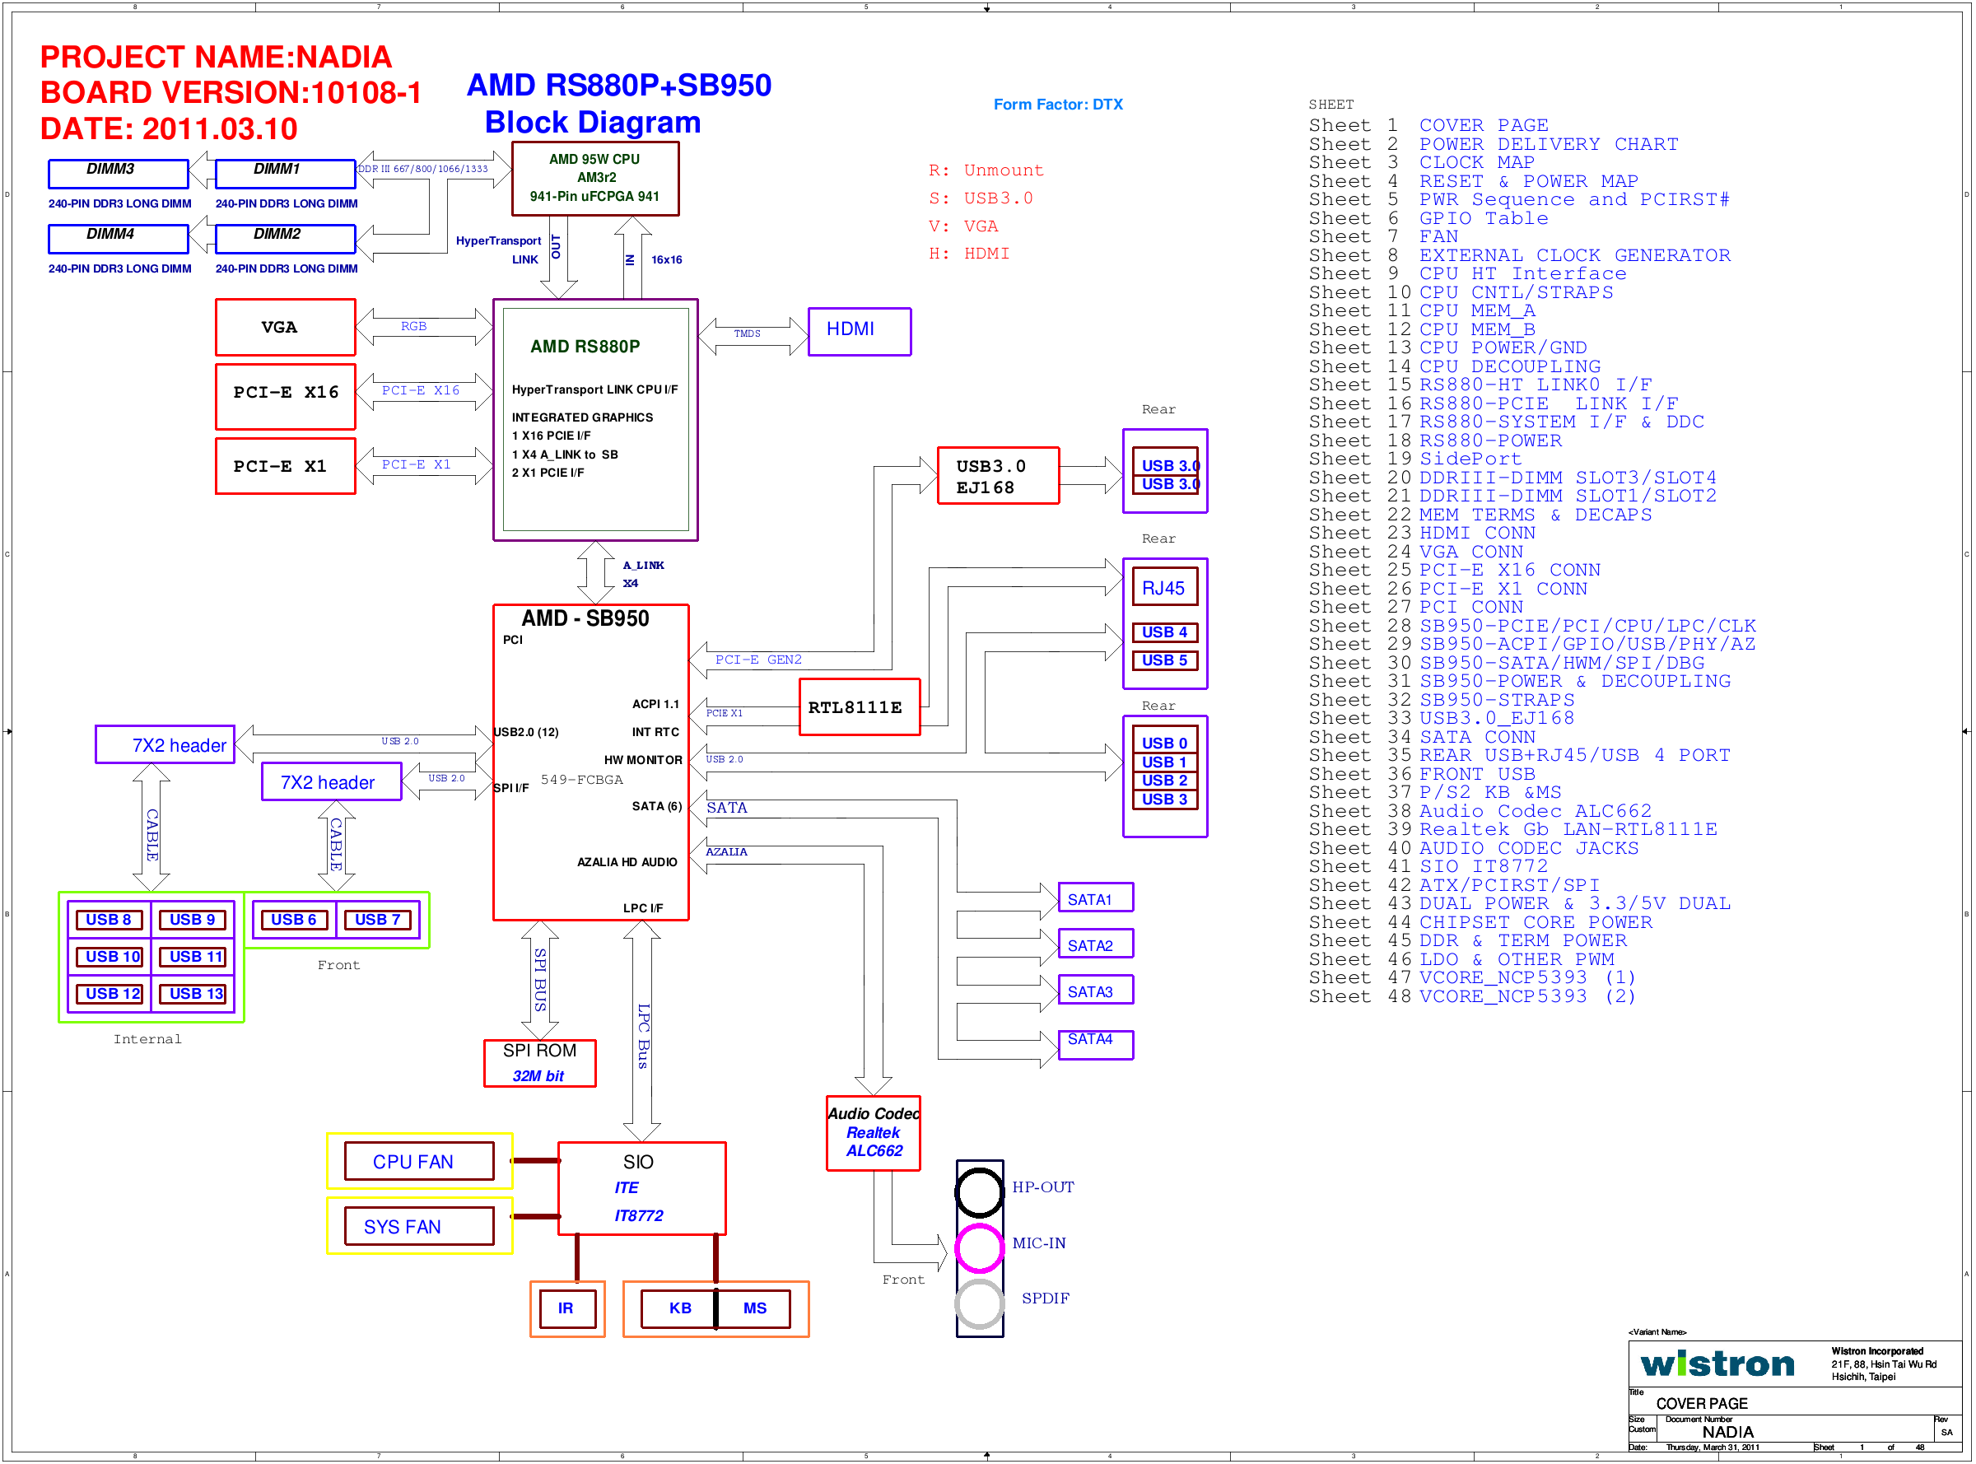Click the Wistron company logo
Image resolution: width=1976 pixels, height=1464 pixels.
[1717, 1364]
